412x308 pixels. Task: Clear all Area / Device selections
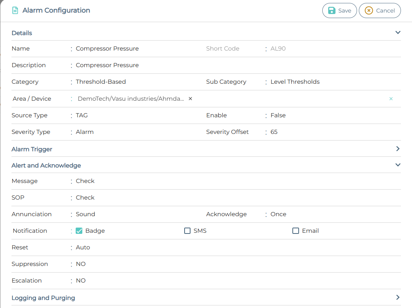pyautogui.click(x=391, y=99)
